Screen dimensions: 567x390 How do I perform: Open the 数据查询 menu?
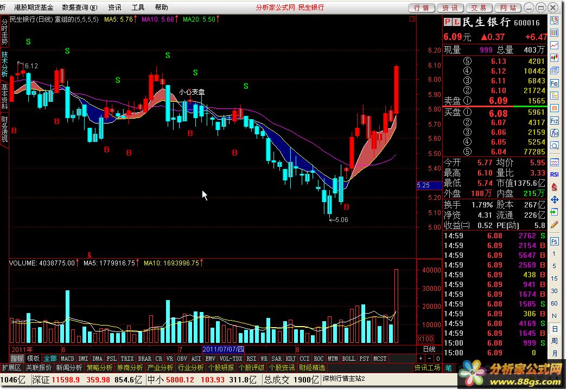[80, 7]
